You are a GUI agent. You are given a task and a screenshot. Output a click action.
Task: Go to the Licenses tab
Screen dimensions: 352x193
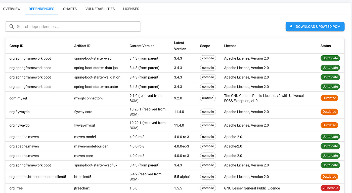coord(131,9)
